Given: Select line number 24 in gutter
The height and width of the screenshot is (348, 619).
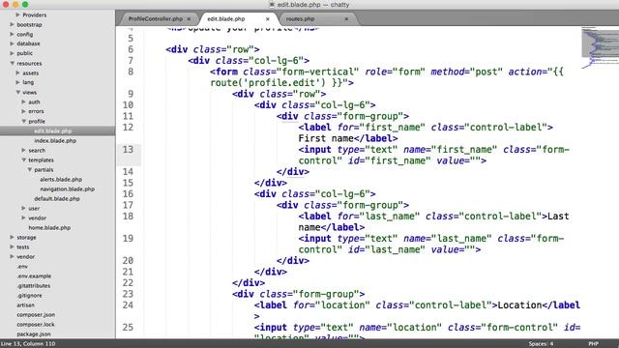Looking at the screenshot, I should coord(128,305).
